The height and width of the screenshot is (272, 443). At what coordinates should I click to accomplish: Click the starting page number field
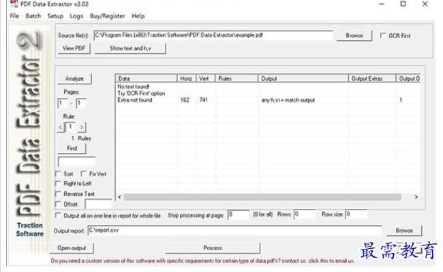tap(63, 103)
